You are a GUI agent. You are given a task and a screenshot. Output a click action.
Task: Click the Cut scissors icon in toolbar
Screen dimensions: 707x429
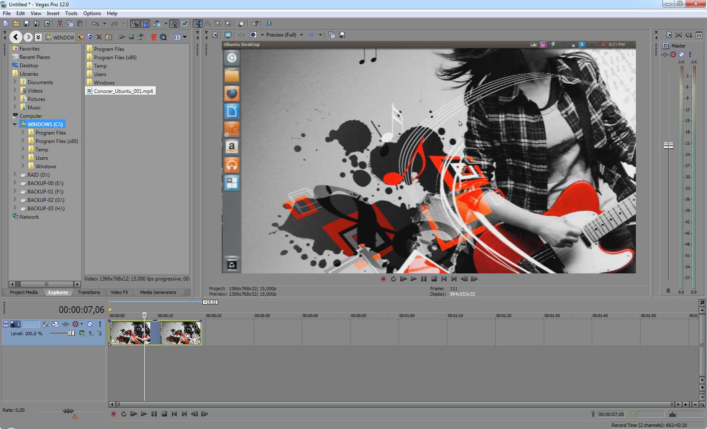tap(60, 24)
